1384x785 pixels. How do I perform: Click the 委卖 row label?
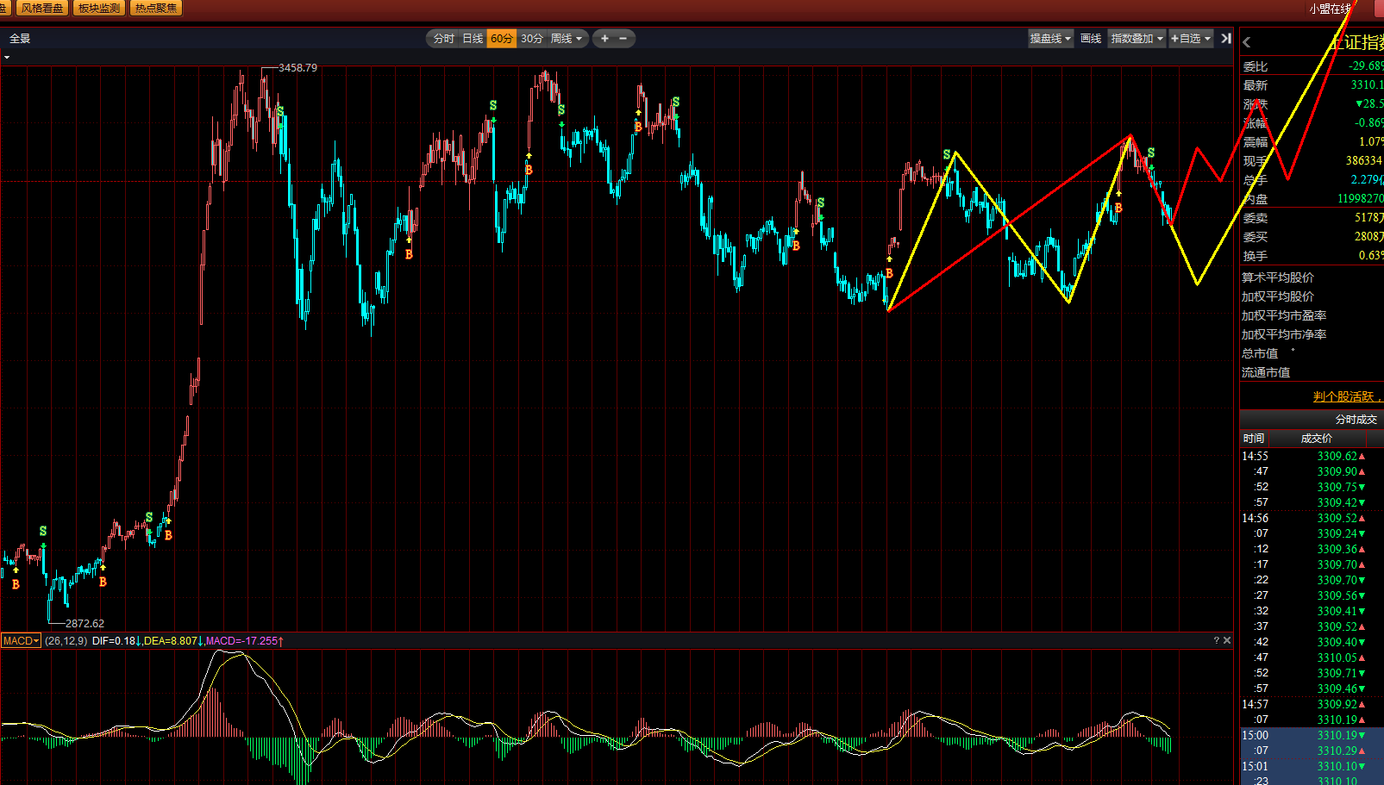[1255, 218]
